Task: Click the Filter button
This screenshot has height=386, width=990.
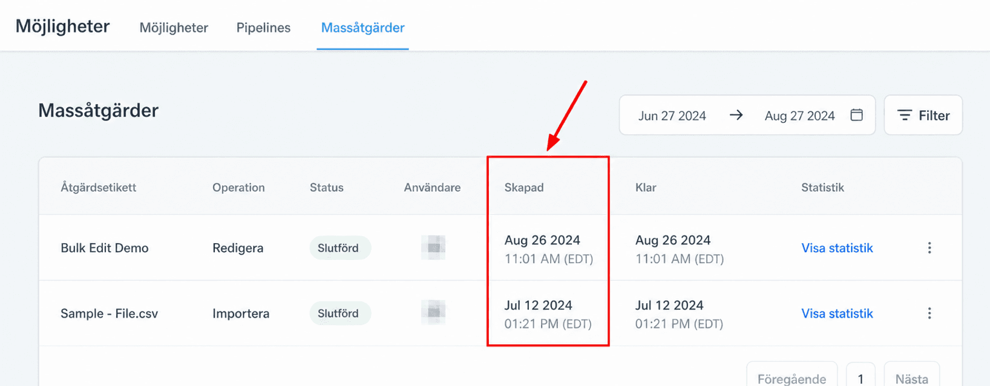Action: tap(923, 115)
